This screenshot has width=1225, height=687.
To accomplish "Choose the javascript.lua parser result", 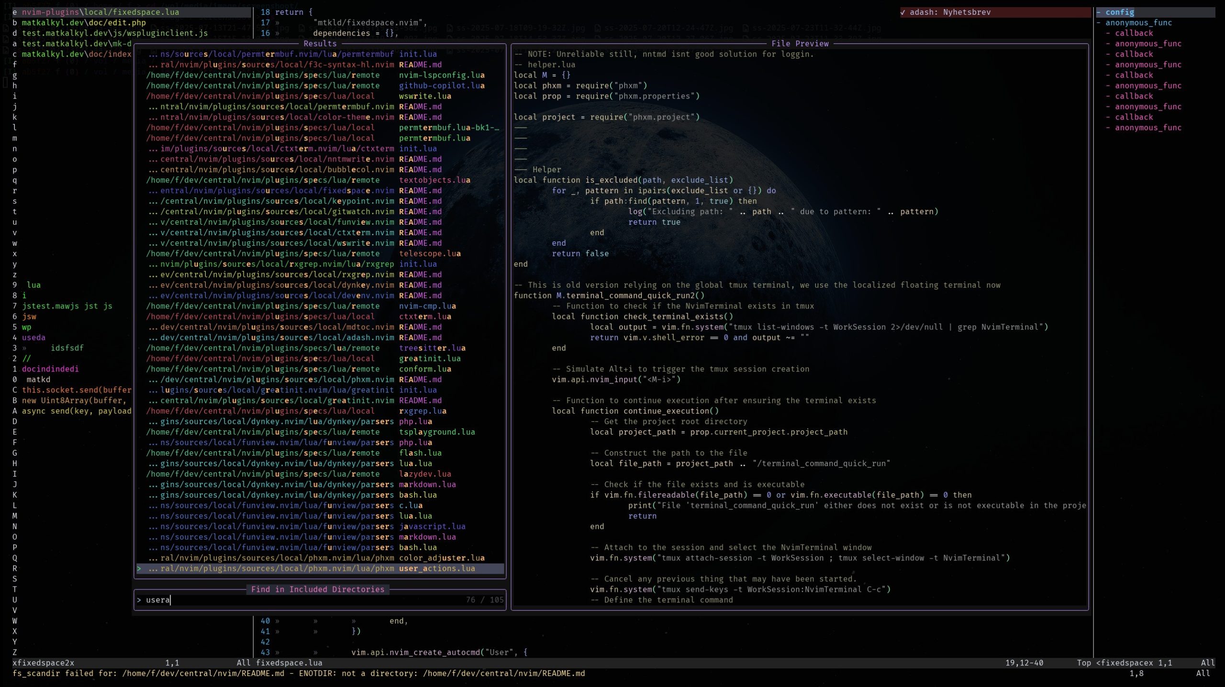I will click(x=320, y=526).
